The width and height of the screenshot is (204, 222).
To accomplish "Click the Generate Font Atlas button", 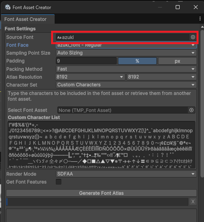I will coord(101,193).
